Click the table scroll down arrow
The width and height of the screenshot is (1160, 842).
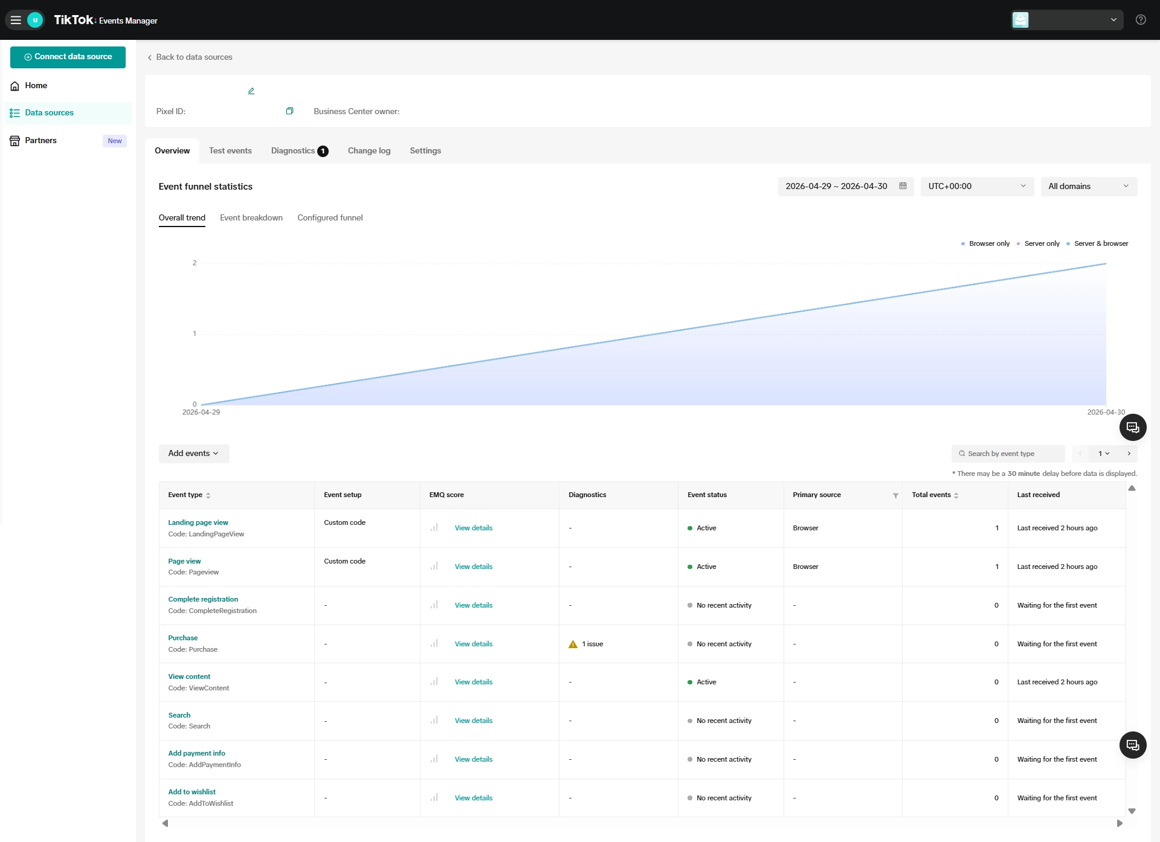click(x=1132, y=811)
